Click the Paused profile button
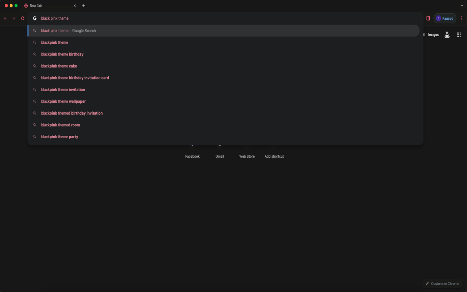The width and height of the screenshot is (467, 292). (445, 18)
